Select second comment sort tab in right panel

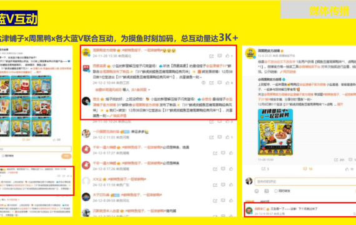tap(265, 201)
